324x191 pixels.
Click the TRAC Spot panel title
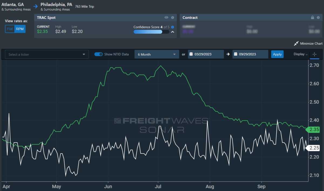tap(46, 18)
